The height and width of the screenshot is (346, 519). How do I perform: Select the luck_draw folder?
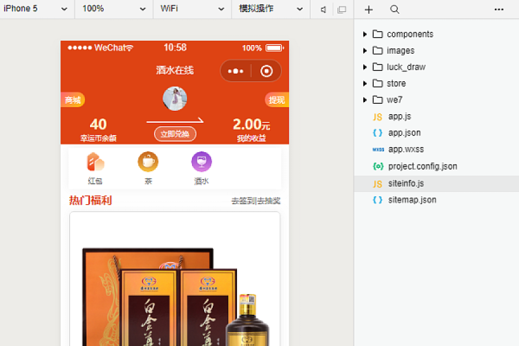(406, 67)
